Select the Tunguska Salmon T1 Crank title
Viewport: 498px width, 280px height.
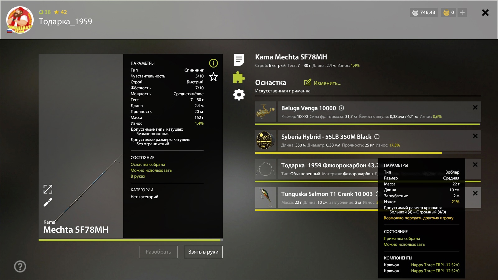point(327,194)
